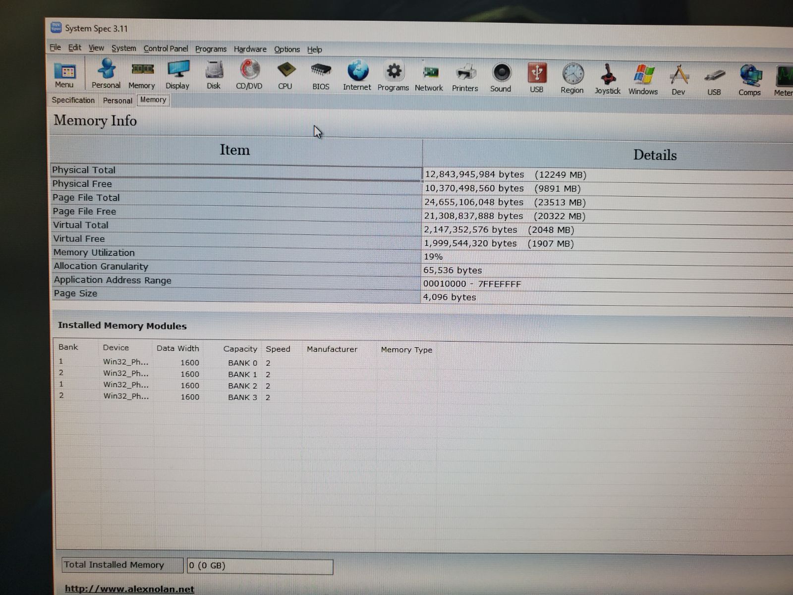Open the Dev toolbar icon
Image resolution: width=793 pixels, height=595 pixels.
pos(679,80)
